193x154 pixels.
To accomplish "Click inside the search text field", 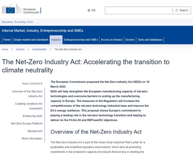I will click(x=138, y=10).
